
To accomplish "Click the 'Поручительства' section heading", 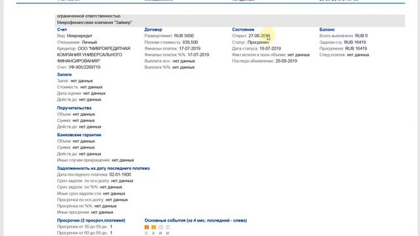I will [74, 108].
